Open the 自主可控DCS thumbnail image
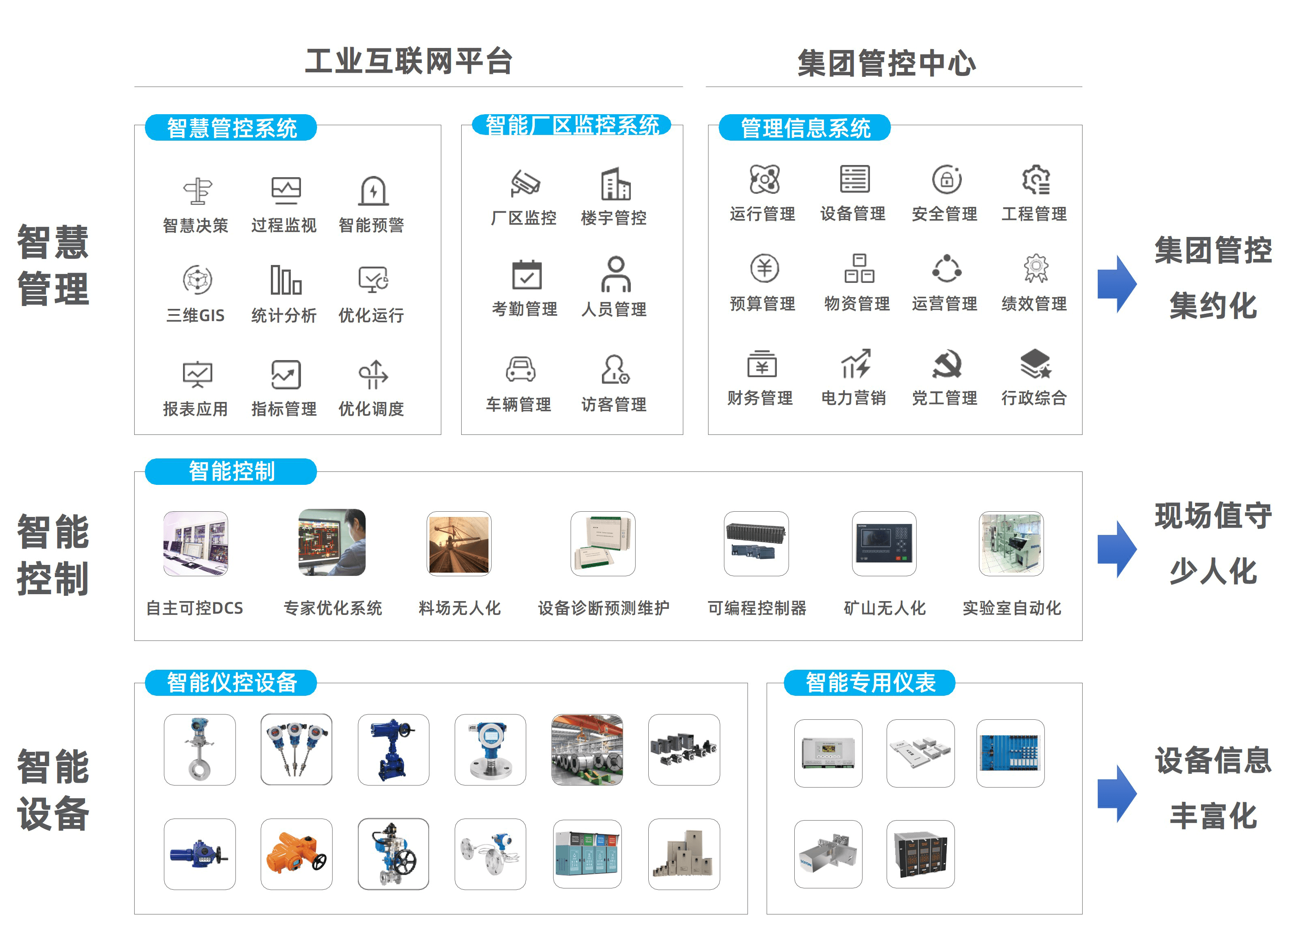 coord(196,543)
